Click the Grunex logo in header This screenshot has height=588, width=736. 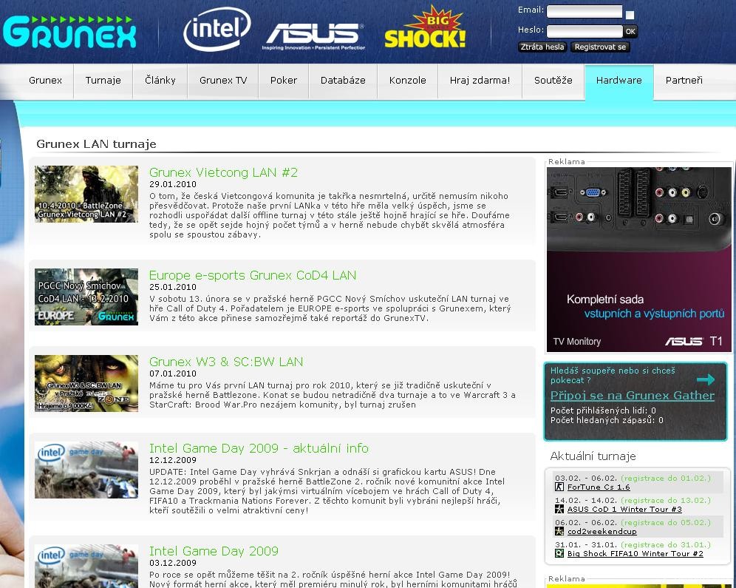coord(69,32)
